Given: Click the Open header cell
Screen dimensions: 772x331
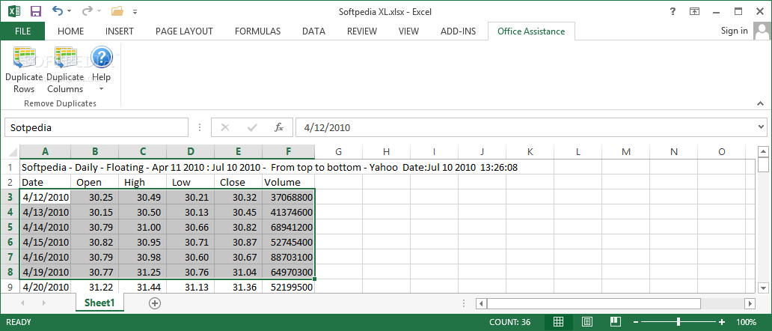Looking at the screenshot, I should pos(94,182).
